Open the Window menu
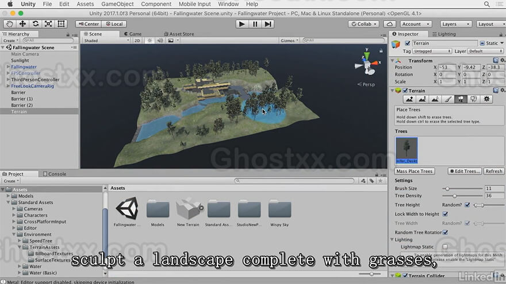Viewport: 506px width, 284px height. pyautogui.click(x=228, y=4)
